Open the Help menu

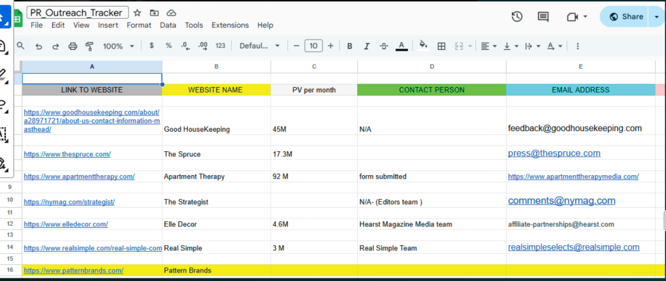click(x=265, y=25)
